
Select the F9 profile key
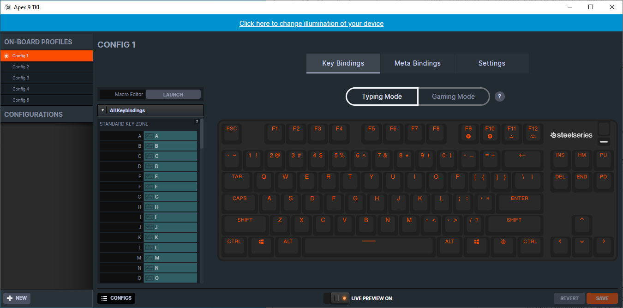tap(468, 132)
